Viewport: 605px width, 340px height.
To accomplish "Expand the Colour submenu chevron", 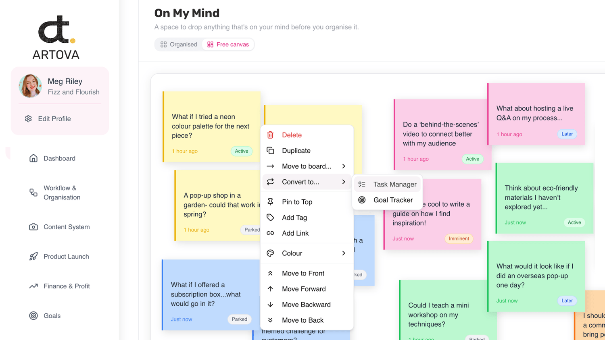I will pos(344,253).
